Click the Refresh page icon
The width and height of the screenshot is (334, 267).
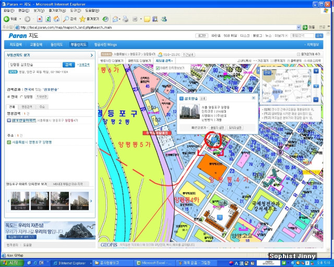[48, 19]
